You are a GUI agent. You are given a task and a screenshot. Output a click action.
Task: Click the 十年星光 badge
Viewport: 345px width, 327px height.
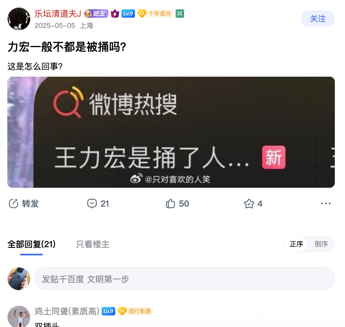pos(155,14)
